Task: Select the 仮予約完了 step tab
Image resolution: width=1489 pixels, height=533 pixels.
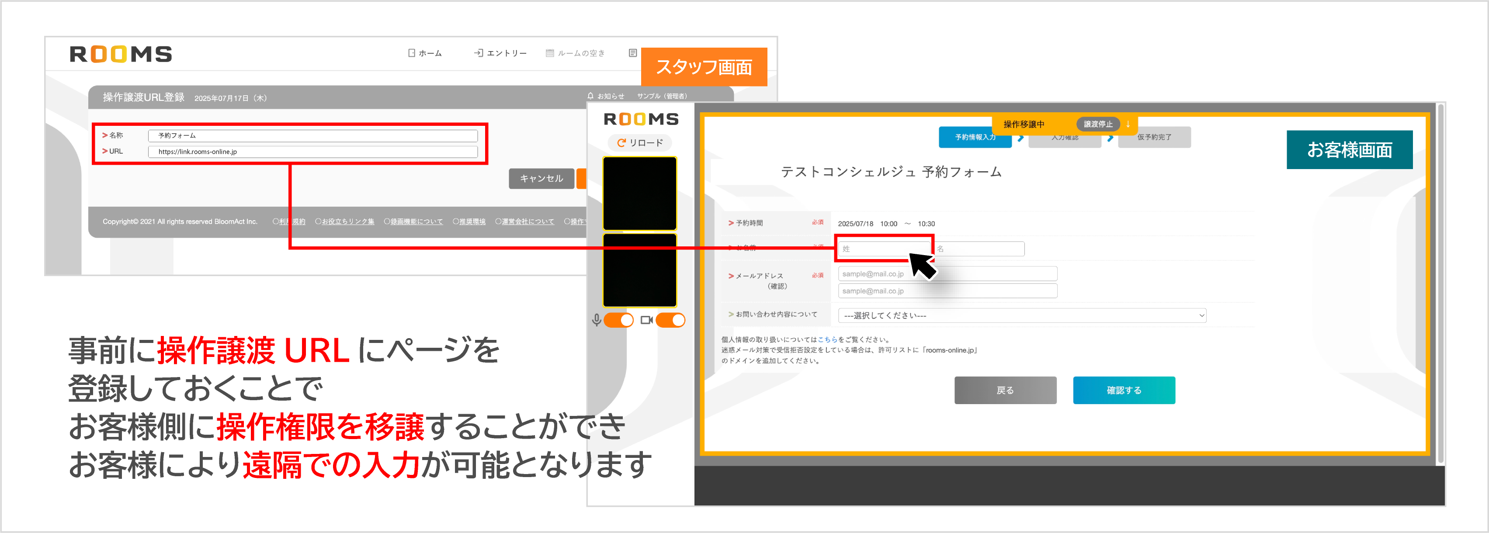Action: [1154, 137]
